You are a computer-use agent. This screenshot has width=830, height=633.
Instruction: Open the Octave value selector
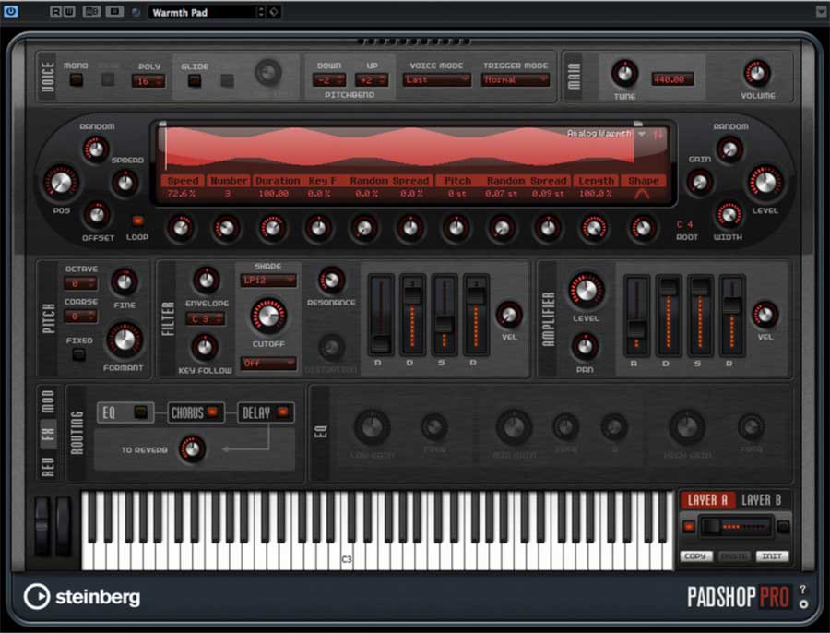tap(80, 283)
